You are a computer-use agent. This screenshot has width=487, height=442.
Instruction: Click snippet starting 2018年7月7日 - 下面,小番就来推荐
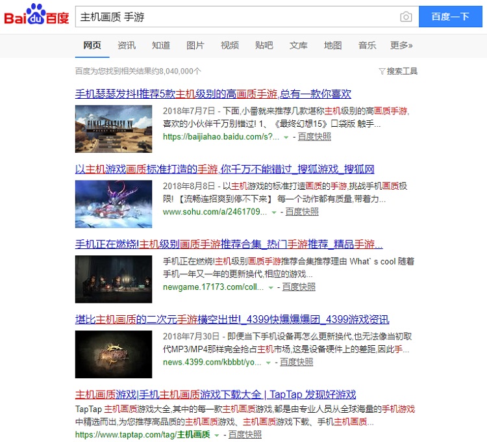[x=286, y=117]
